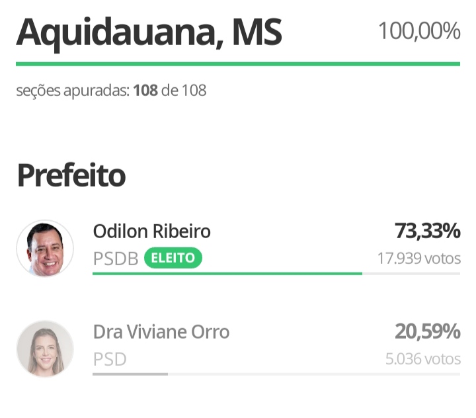This screenshot has height=418, width=476.
Task: Select the Dra Viviane Orro name
Action: [161, 331]
